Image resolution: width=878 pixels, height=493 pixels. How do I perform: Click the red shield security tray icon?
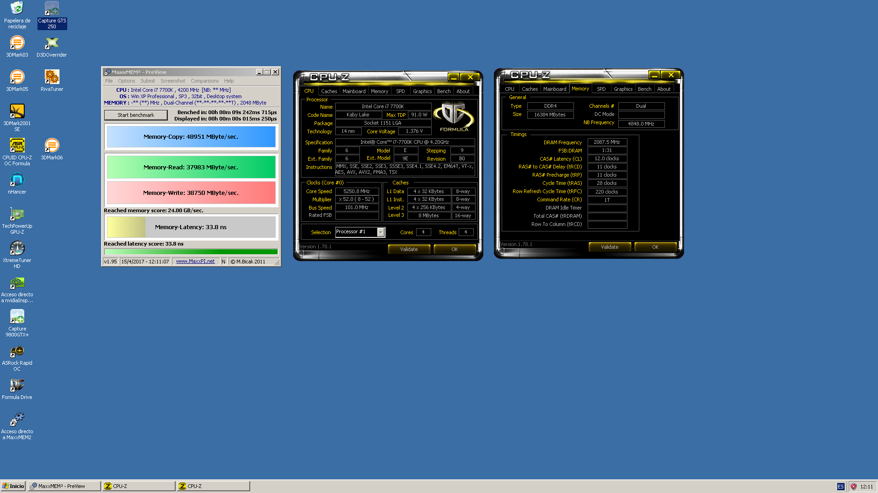pyautogui.click(x=853, y=487)
